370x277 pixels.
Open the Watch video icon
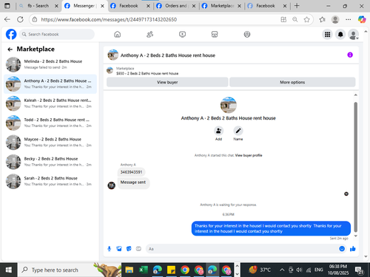[182, 35]
